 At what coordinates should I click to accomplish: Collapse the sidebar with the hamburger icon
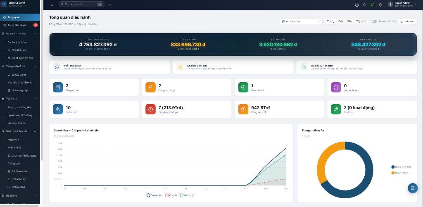(x=52, y=5)
